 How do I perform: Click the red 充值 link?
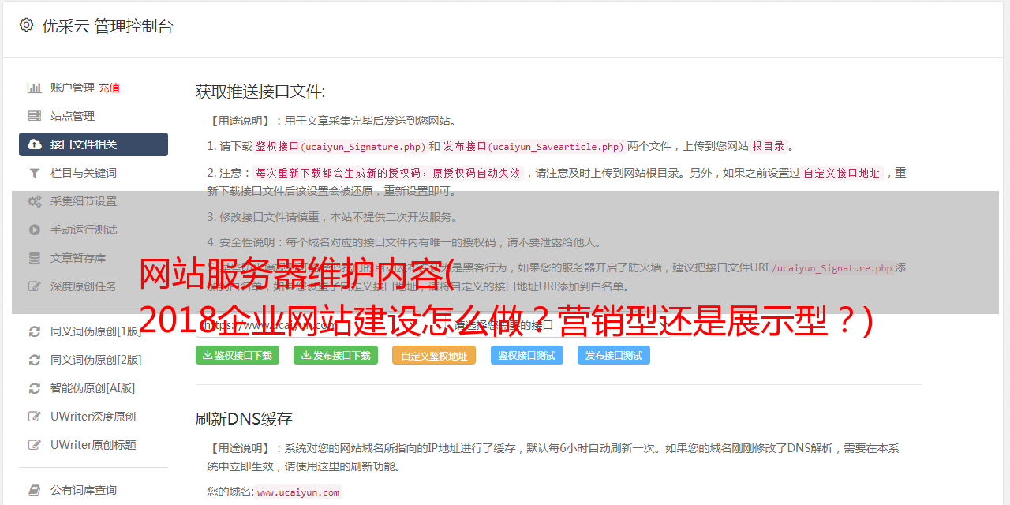coord(110,88)
